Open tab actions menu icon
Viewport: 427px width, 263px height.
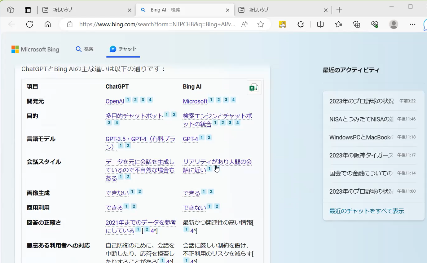tap(28, 10)
